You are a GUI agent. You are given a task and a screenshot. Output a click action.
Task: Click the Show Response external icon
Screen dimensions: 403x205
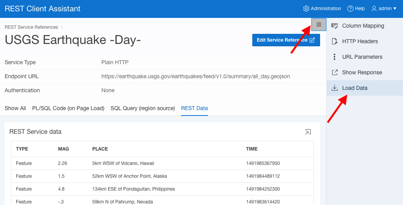pyautogui.click(x=334, y=72)
